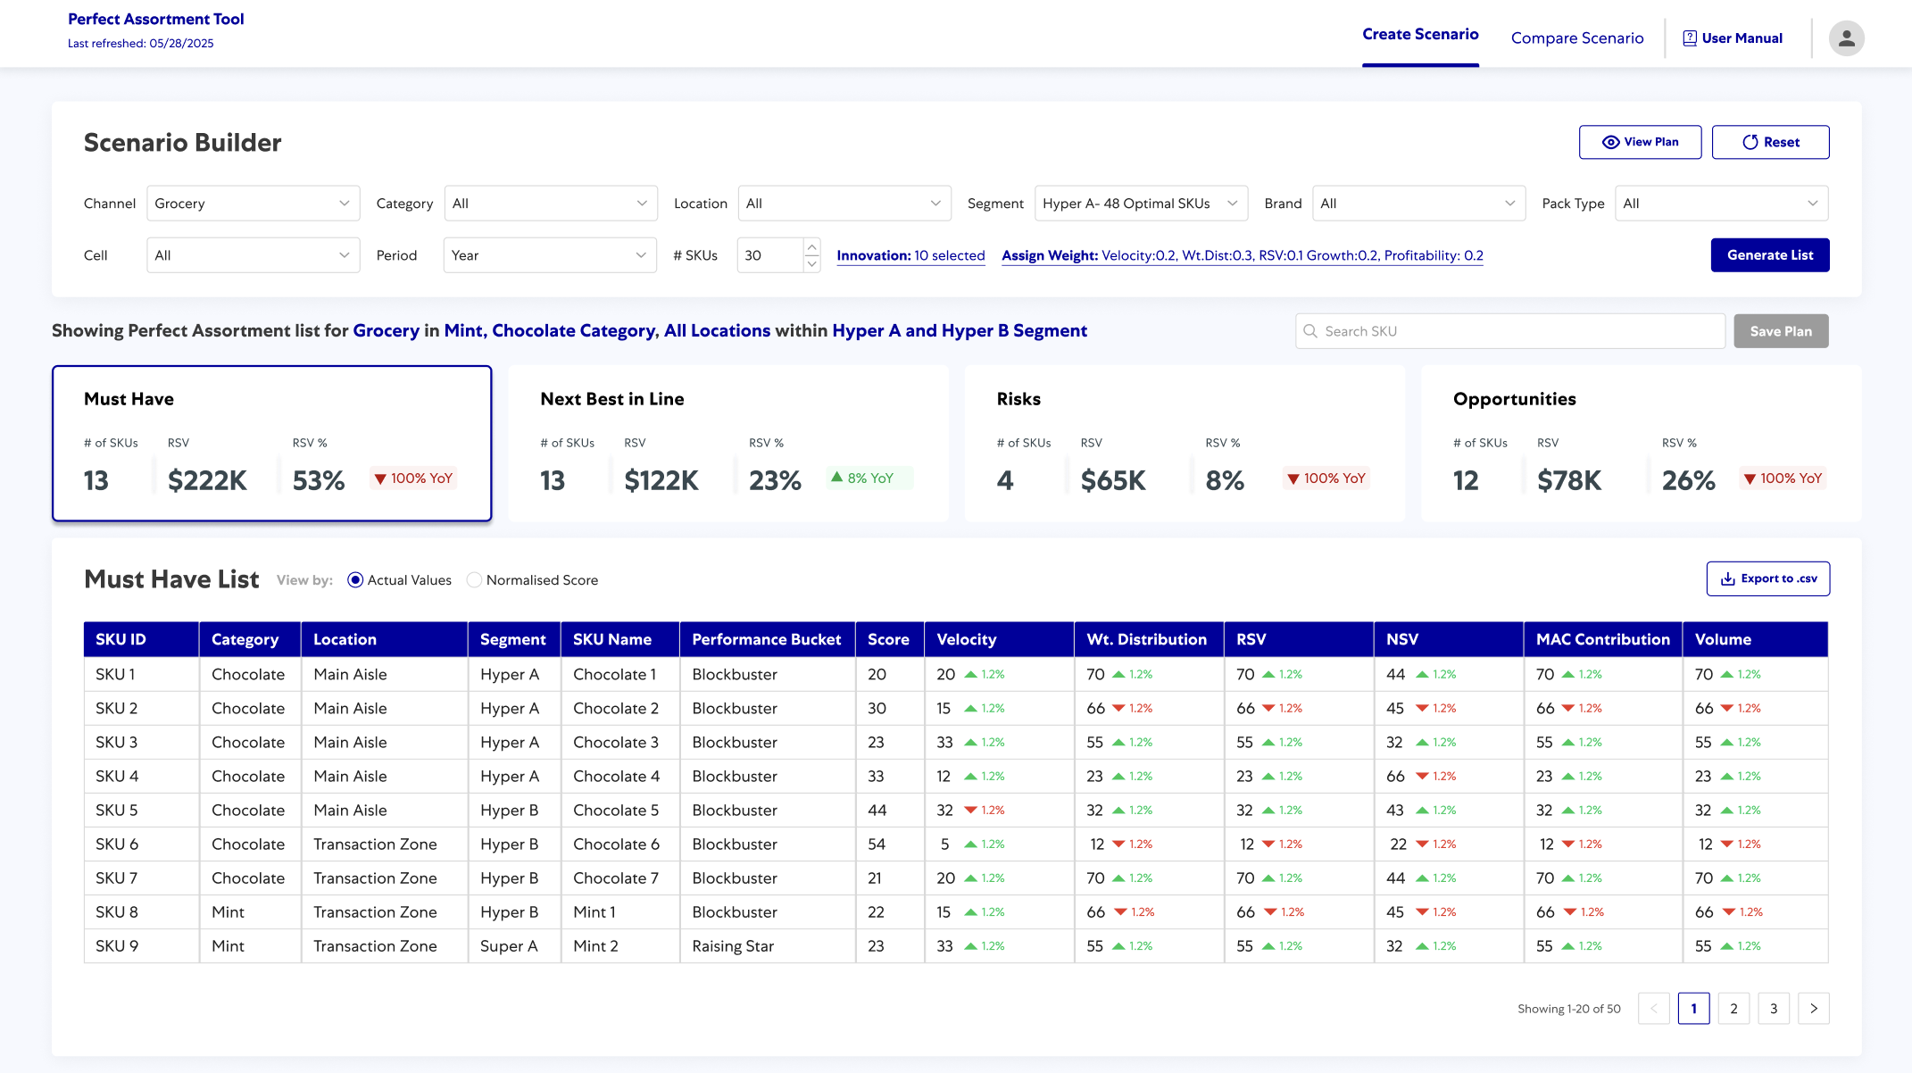
Task: Go to page 3 of results
Action: pos(1774,1009)
